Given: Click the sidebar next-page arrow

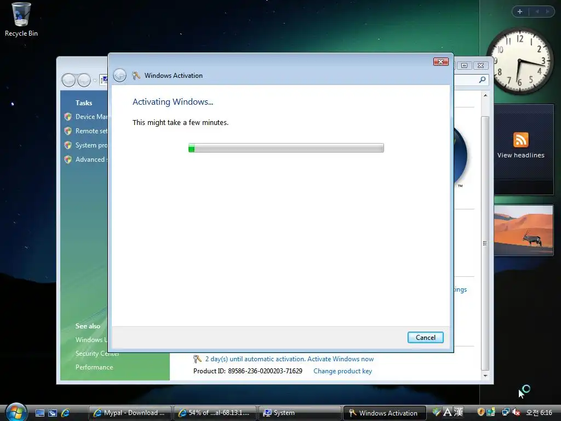Looking at the screenshot, I should pyautogui.click(x=547, y=12).
